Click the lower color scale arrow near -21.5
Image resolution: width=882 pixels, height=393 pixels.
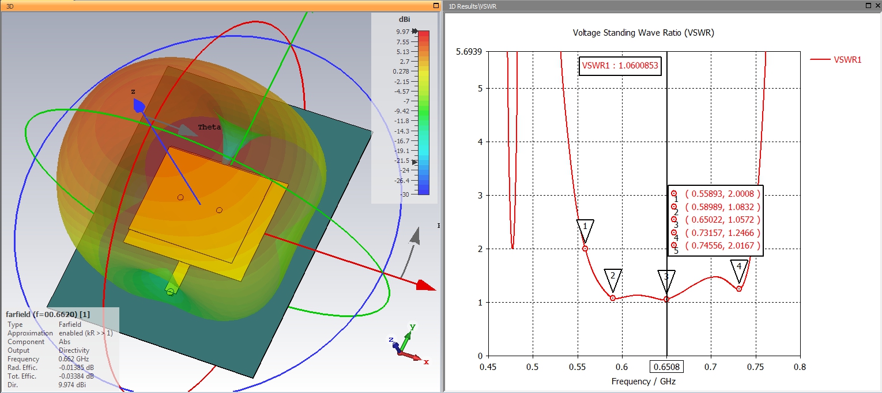tap(413, 162)
